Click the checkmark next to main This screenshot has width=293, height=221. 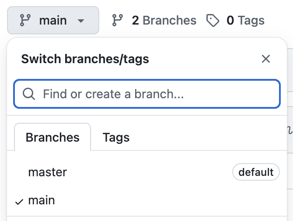tap(19, 201)
